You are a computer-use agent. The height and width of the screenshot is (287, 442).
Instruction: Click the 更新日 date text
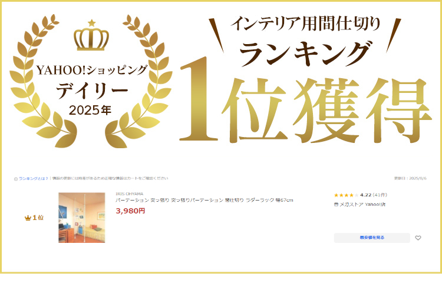pos(410,178)
